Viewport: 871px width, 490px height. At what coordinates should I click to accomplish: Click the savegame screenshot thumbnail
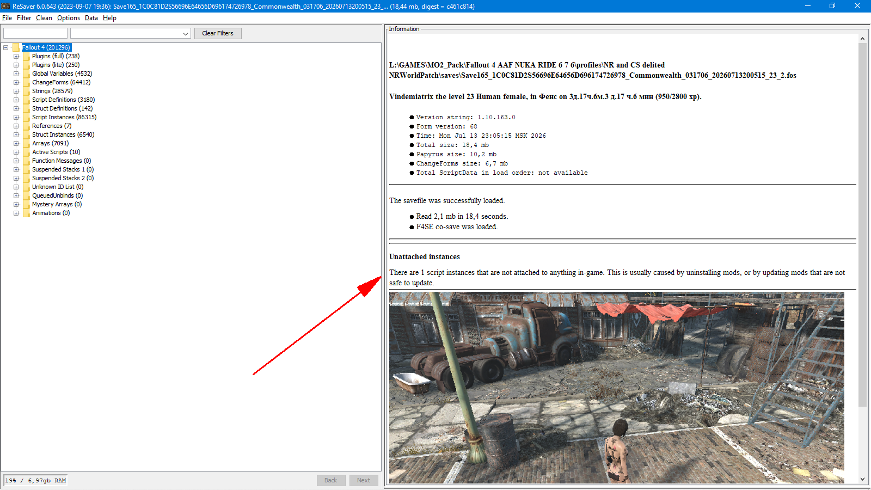tap(617, 388)
